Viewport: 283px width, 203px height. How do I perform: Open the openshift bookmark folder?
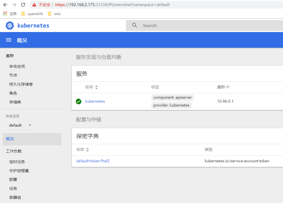pyautogui.click(x=32, y=14)
